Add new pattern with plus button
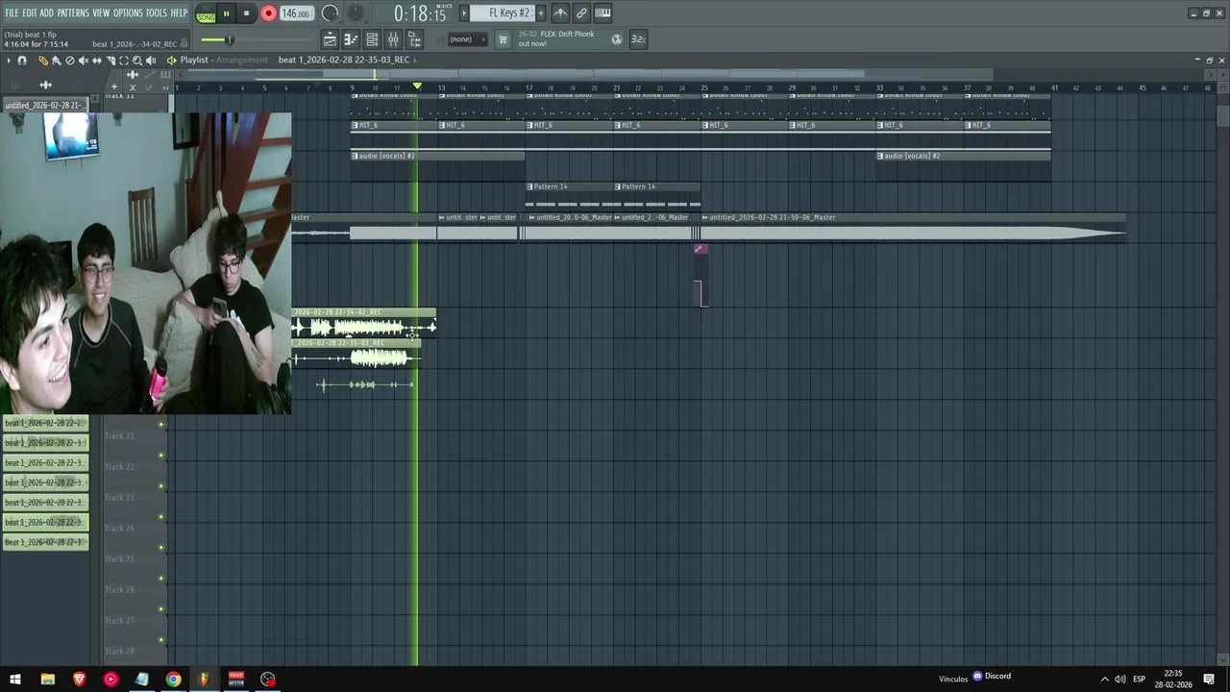This screenshot has width=1230, height=692. (541, 12)
